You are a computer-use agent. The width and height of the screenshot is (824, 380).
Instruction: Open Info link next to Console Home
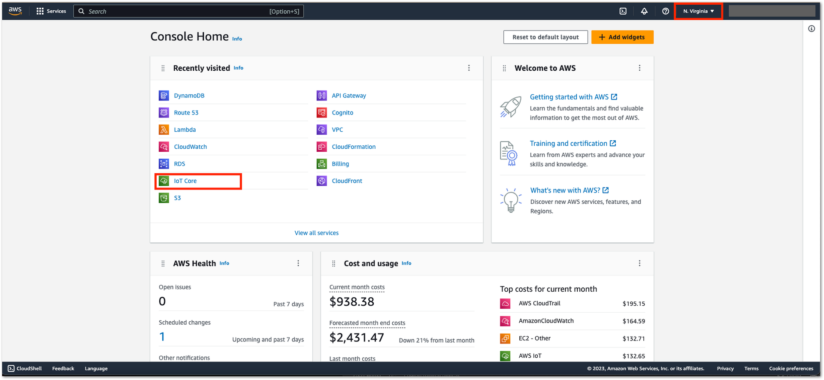tap(237, 39)
